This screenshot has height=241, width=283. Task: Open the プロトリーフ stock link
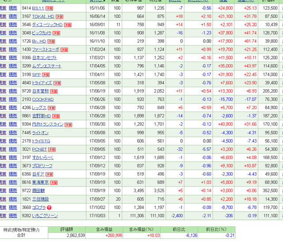(42, 166)
